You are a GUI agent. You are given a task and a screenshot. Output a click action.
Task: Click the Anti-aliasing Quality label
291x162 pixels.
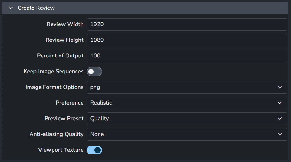[x=56, y=134]
